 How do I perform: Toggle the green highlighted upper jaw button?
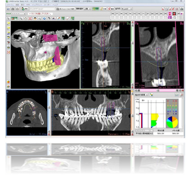(x=95, y=9)
